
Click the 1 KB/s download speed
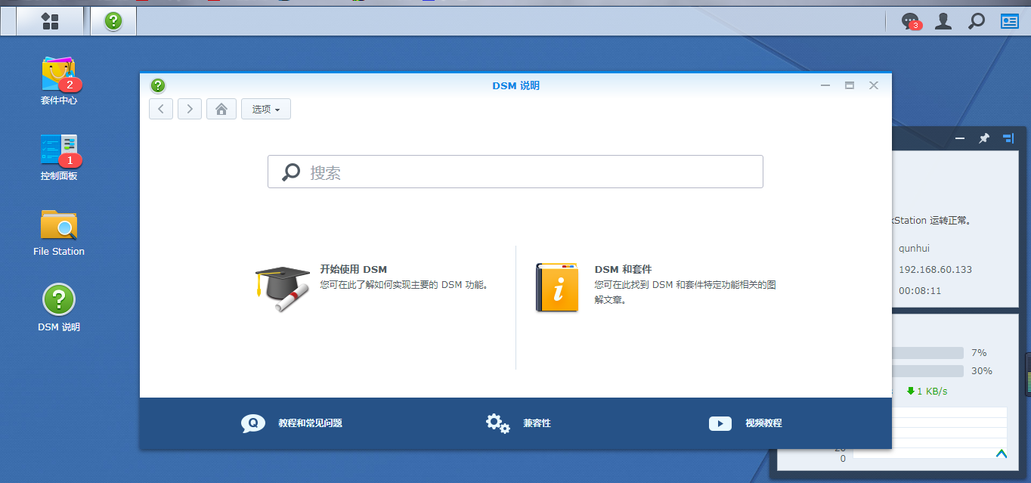[927, 392]
